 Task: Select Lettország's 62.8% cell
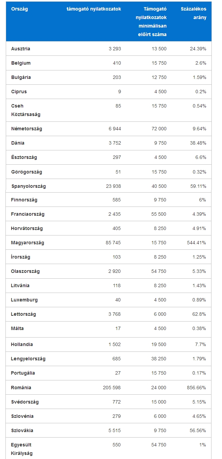pos(199,314)
